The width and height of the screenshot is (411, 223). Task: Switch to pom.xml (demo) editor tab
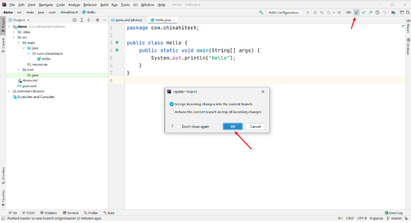(x=128, y=20)
